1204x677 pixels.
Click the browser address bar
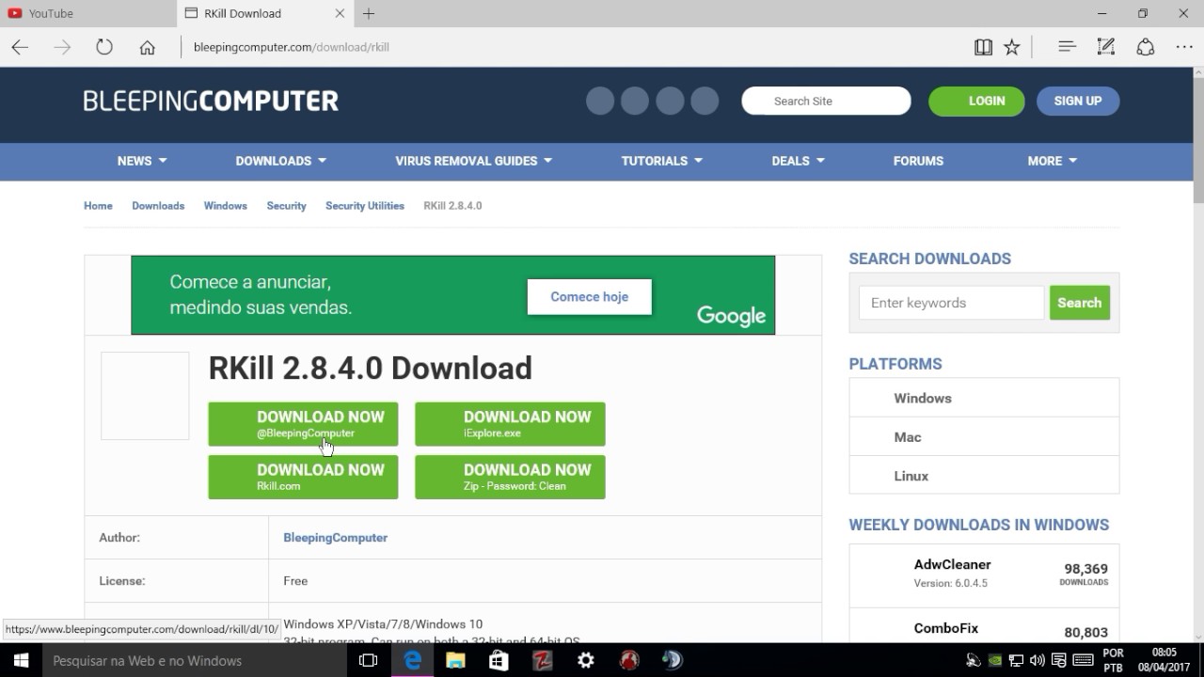(x=574, y=47)
